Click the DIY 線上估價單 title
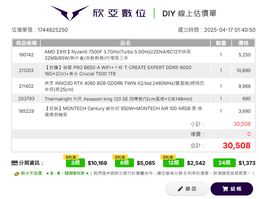Image resolution: width=259 pixels, height=199 pixels. click(x=189, y=13)
